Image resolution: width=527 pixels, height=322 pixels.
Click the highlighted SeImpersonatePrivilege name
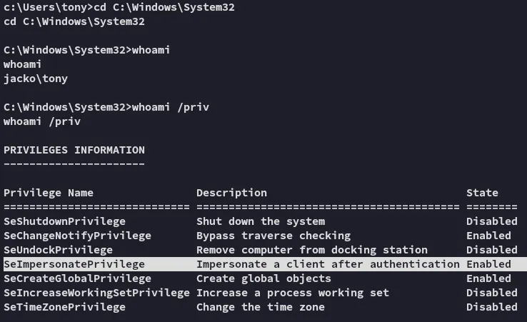coord(74,264)
